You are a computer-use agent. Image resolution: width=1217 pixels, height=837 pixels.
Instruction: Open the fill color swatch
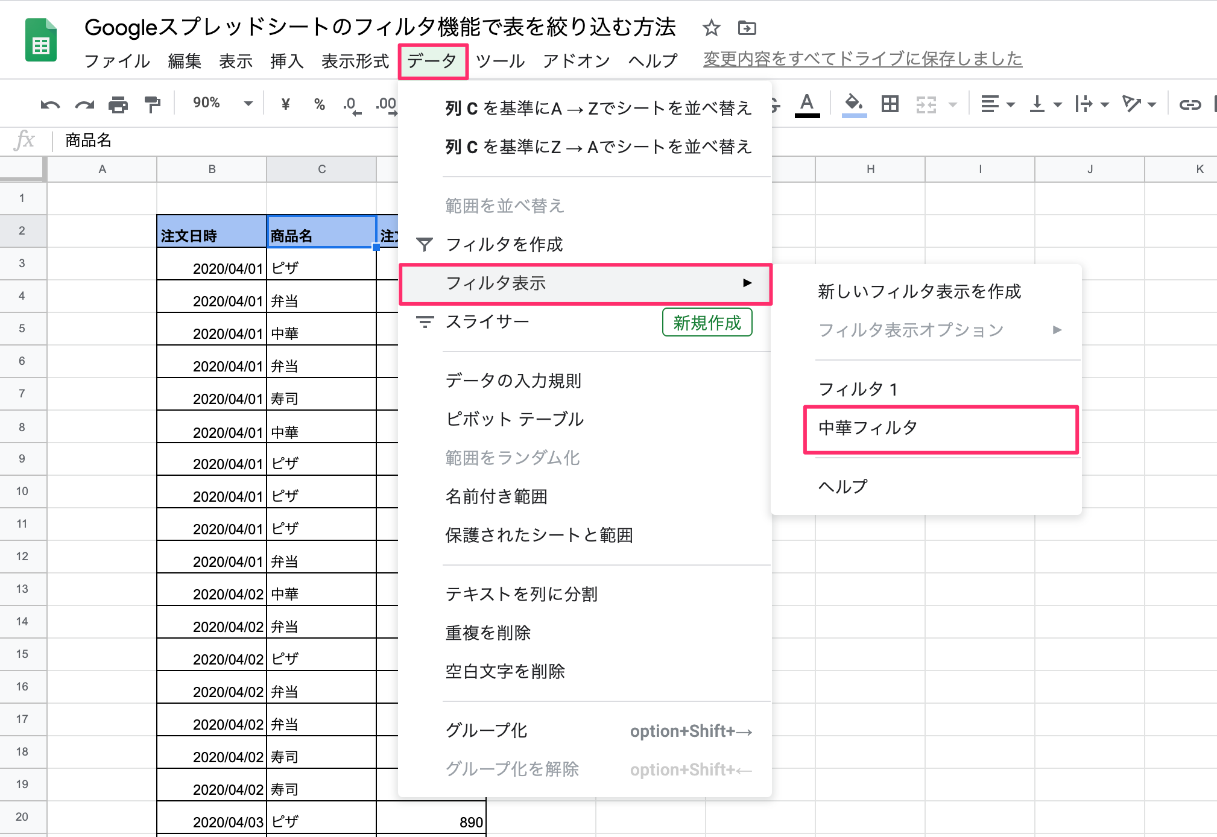pyautogui.click(x=853, y=104)
